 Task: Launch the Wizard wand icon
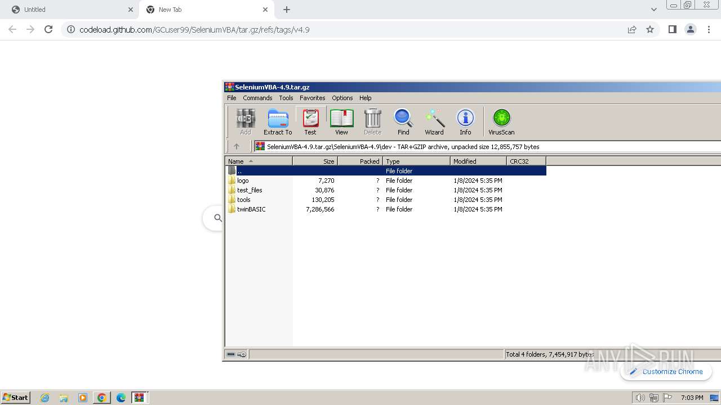434,122
